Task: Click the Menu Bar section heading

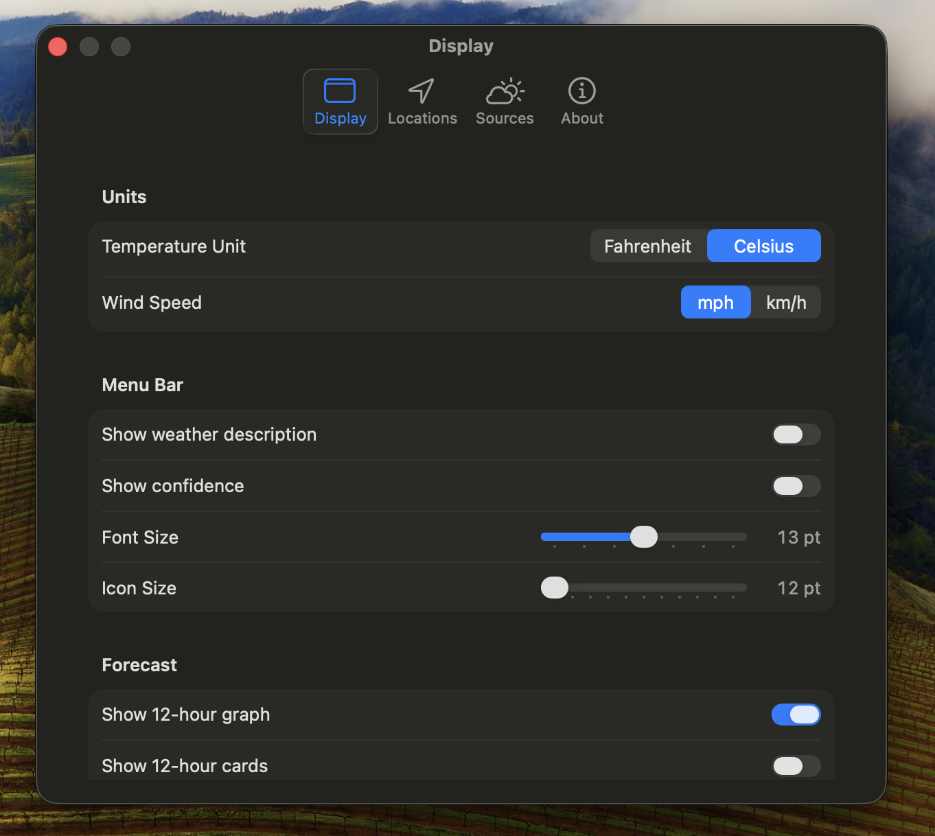Action: [143, 385]
